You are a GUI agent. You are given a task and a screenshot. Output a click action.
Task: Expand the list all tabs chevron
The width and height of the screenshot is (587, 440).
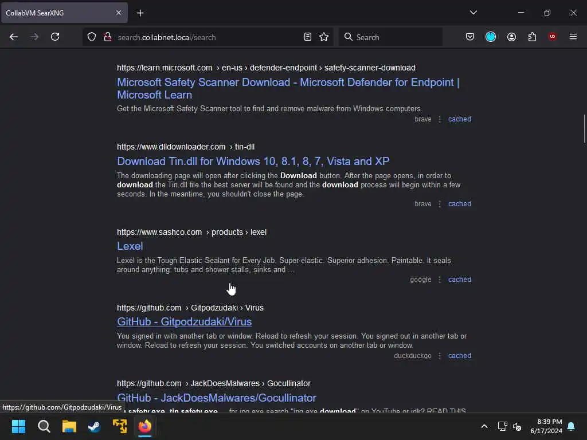473,13
